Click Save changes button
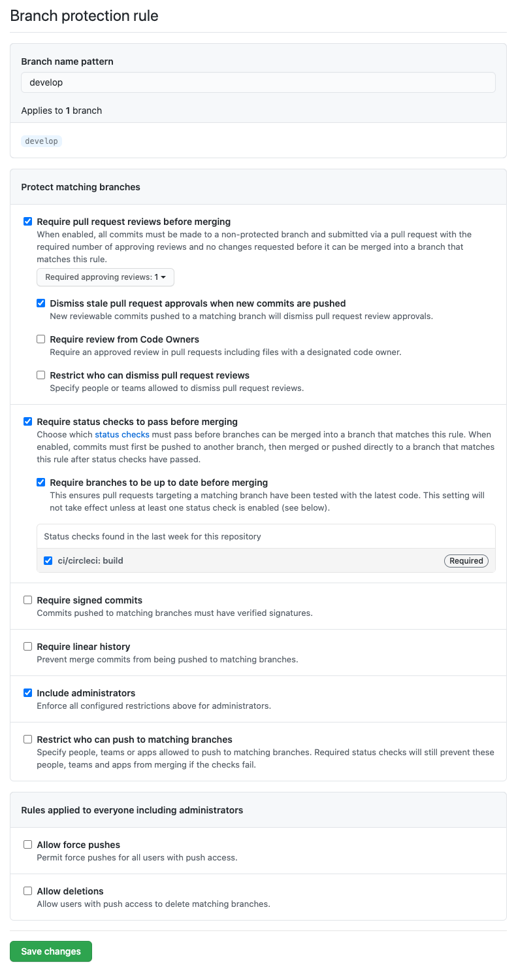 point(51,951)
